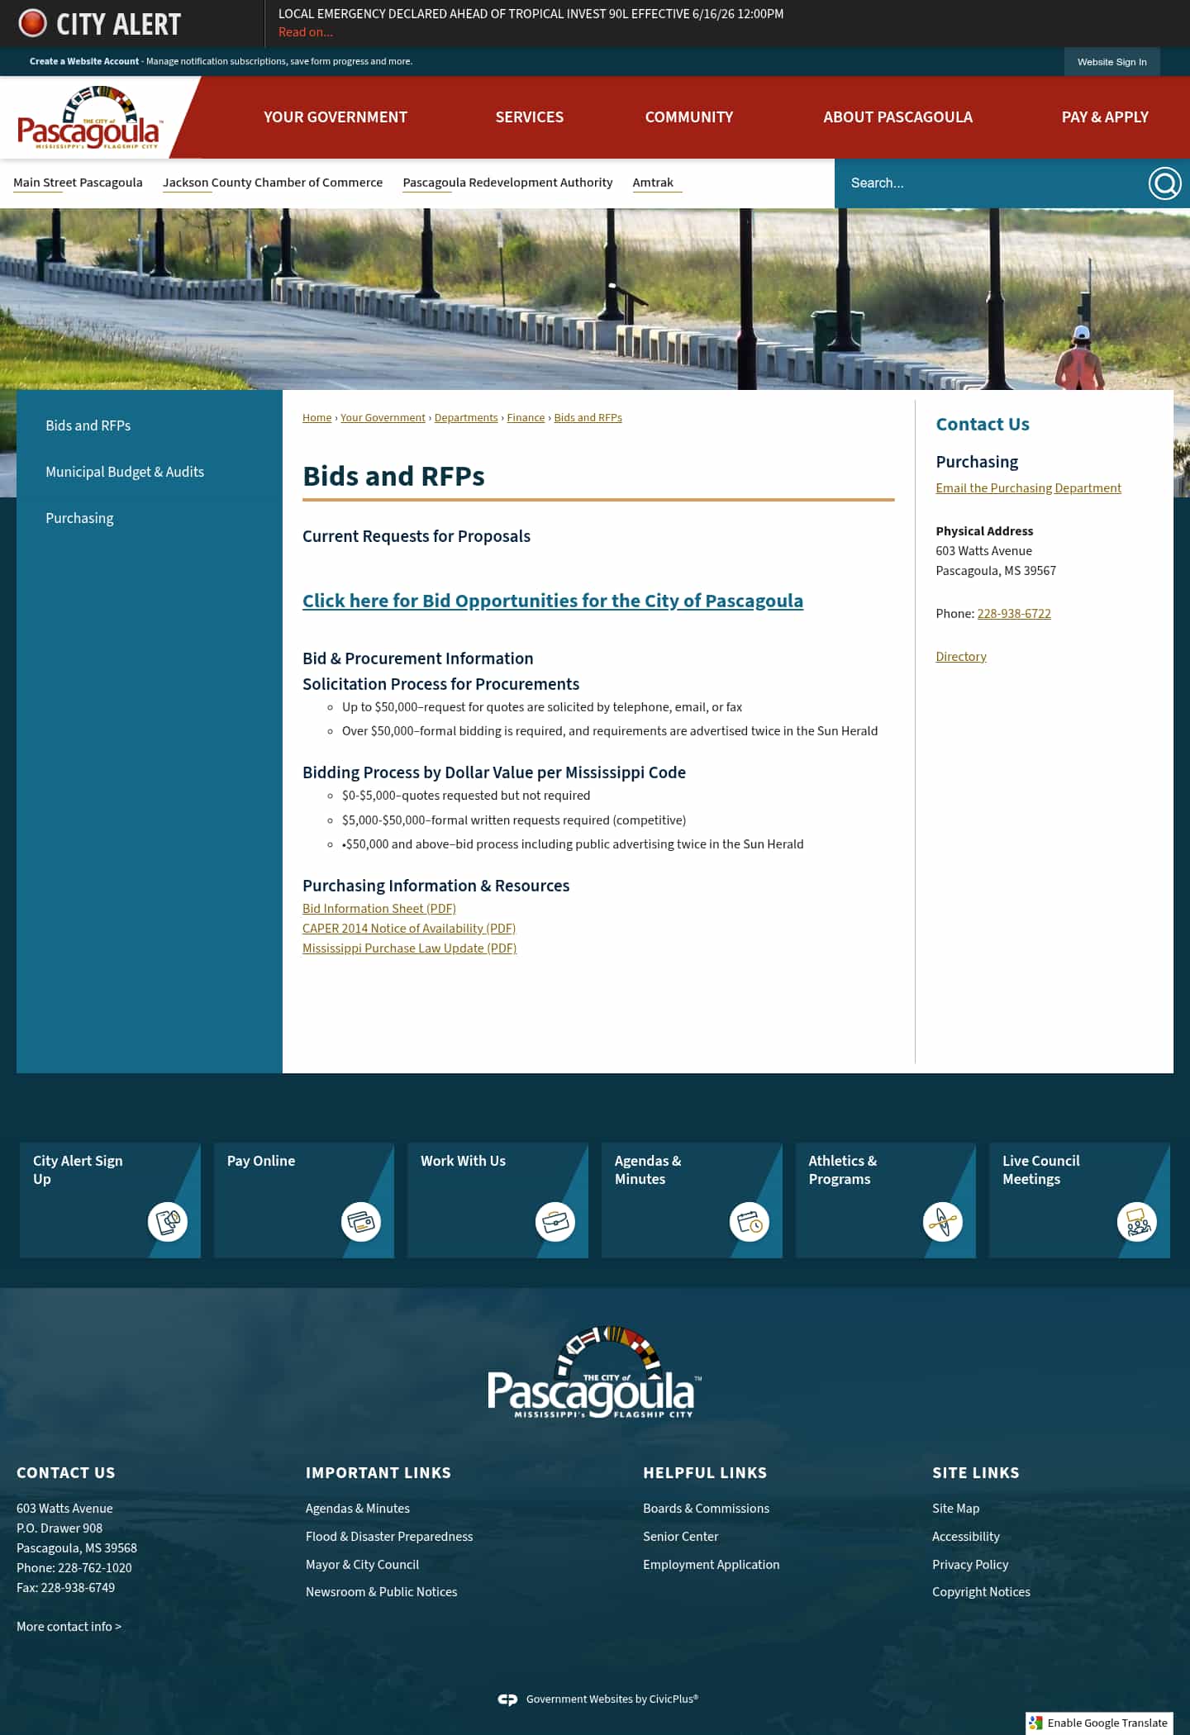Open Boards & Commissions link
This screenshot has height=1735, width=1190.
[706, 1509]
